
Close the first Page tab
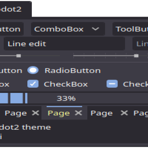click(x=36, y=113)
